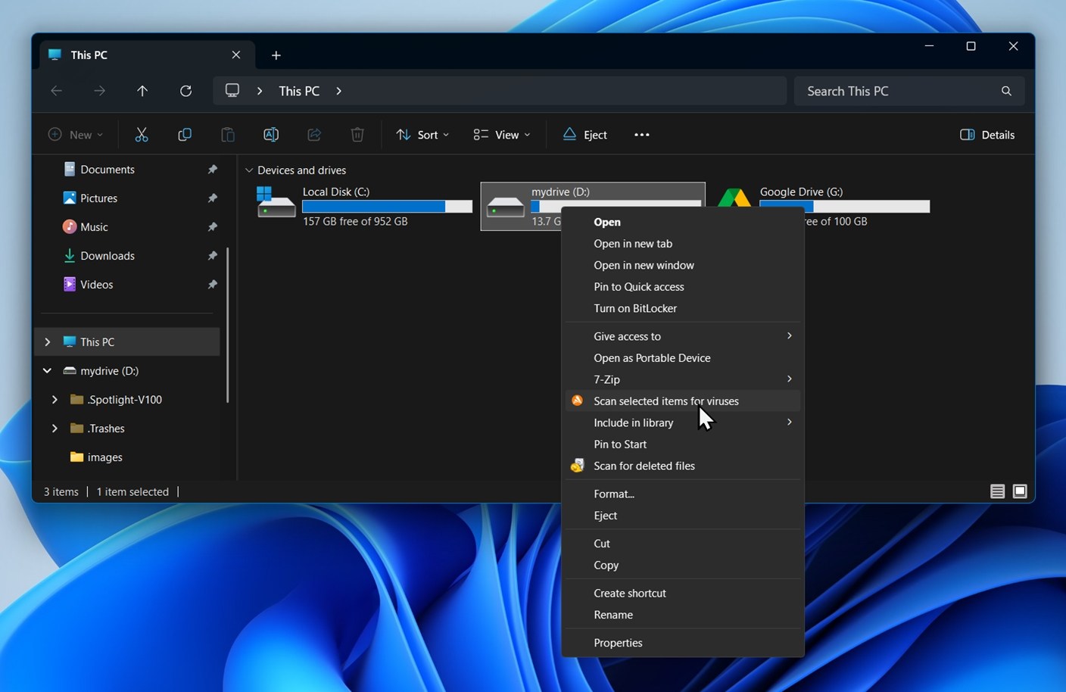Choose Format... in the context menu
1066x692 pixels.
click(x=682, y=494)
